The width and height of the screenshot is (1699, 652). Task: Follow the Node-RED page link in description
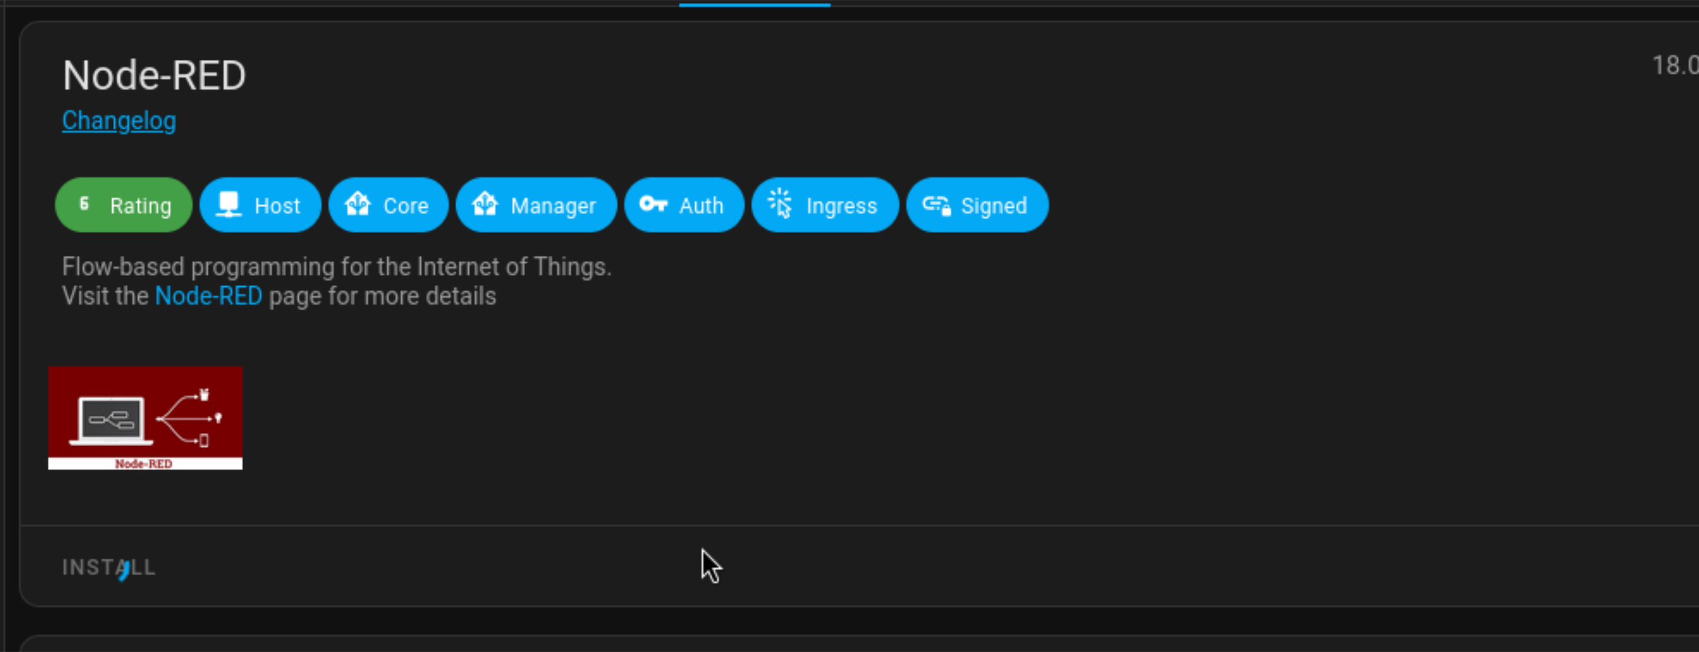coord(208,296)
